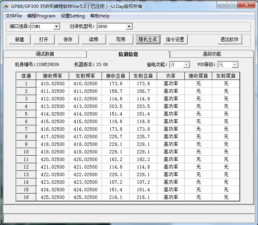This screenshot has width=258, height=225.
Task: Click the 退出软件 button
Action: coord(230,39)
